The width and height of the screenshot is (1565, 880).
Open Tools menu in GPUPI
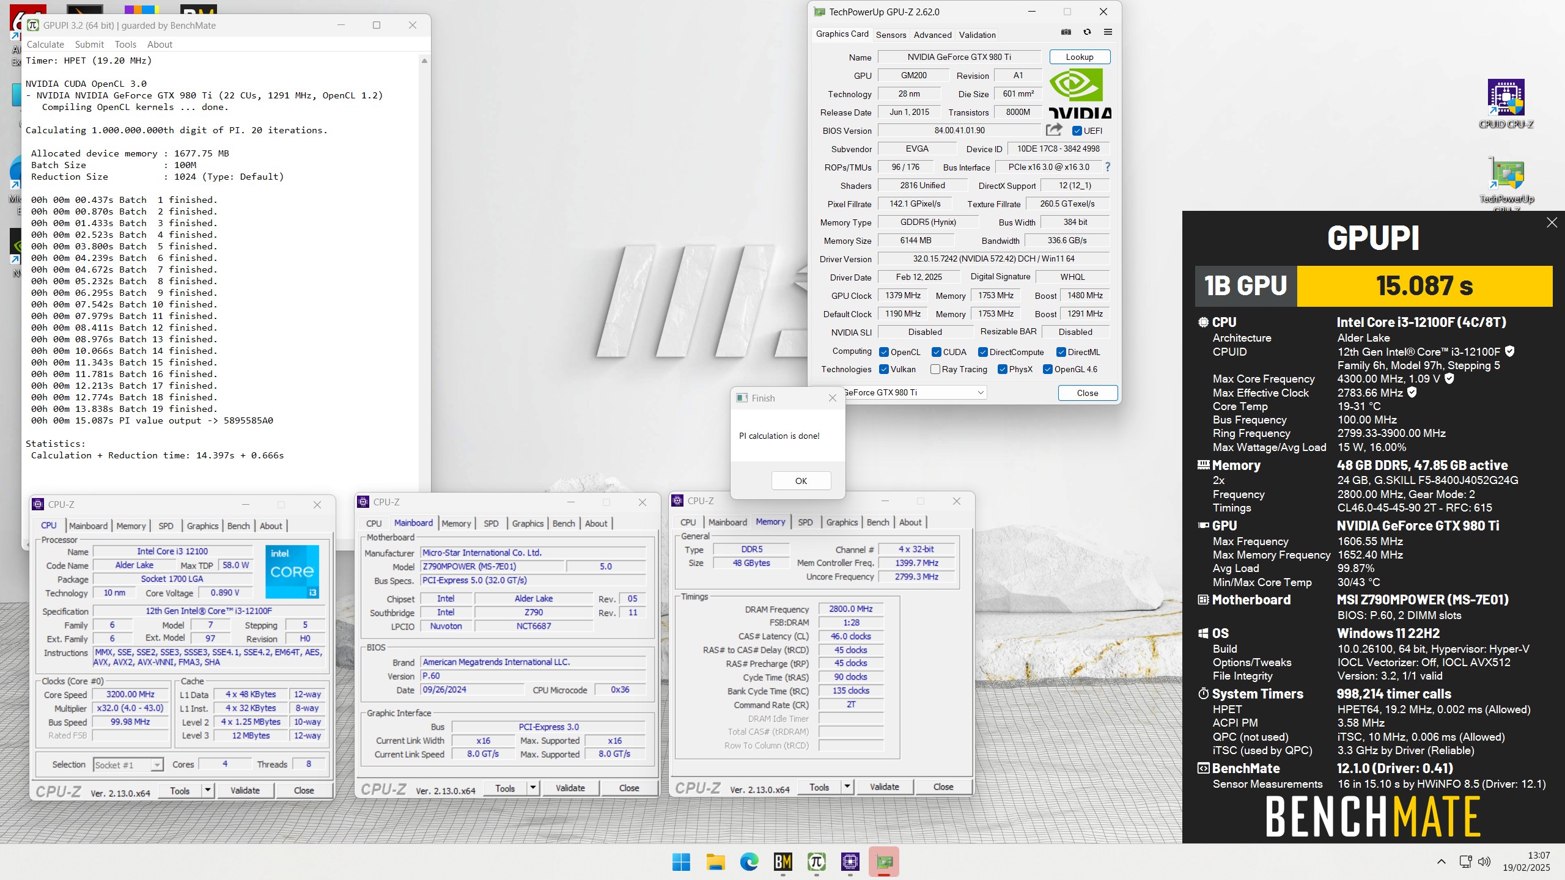125,44
